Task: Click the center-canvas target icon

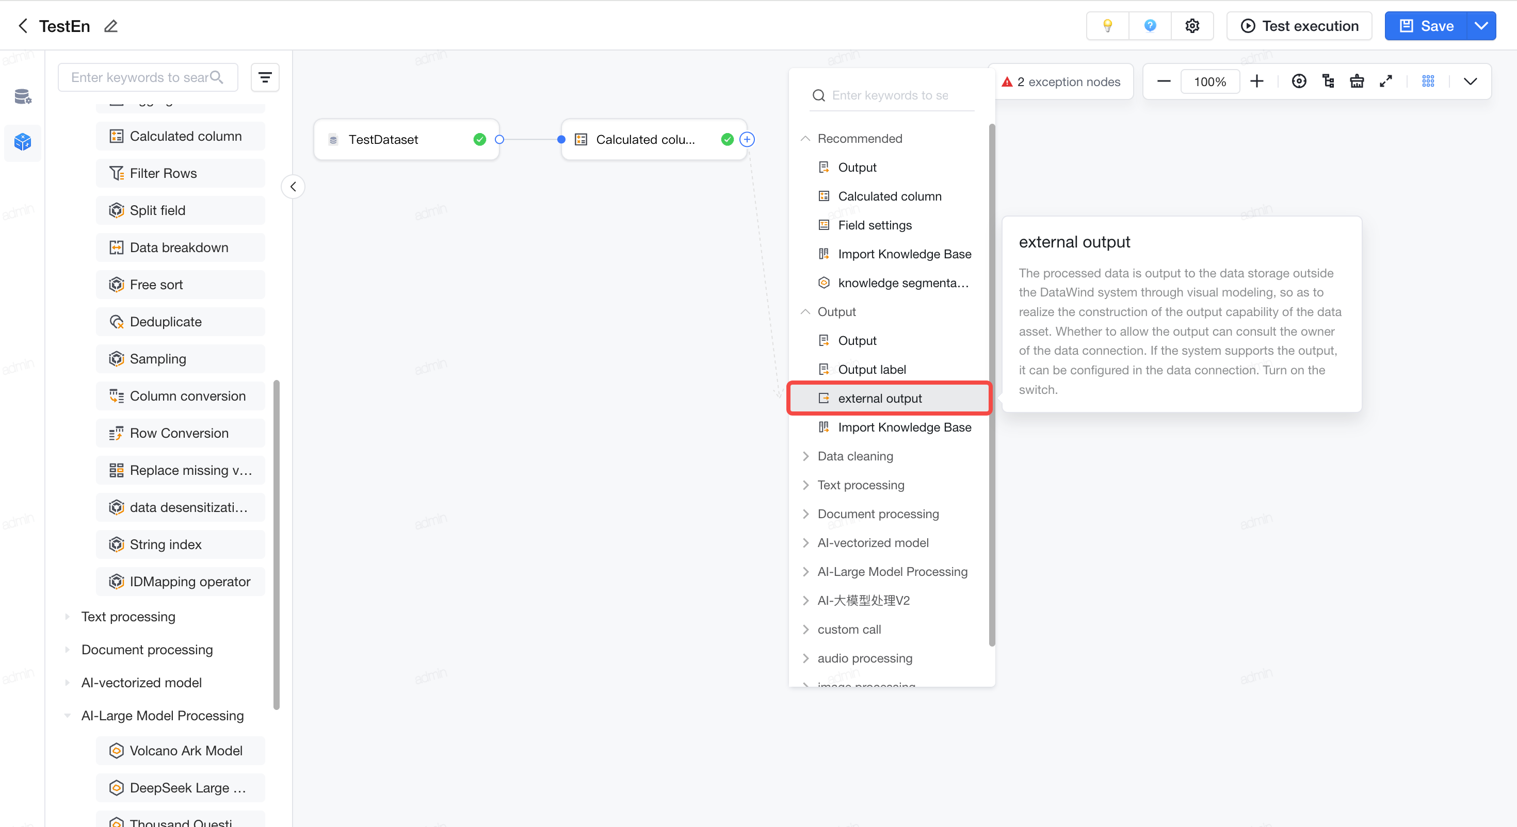Action: 1299,81
